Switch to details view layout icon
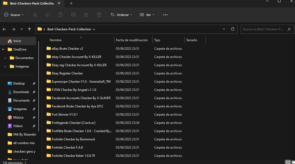Viewport: 295px width, 164px height. pos(288,162)
